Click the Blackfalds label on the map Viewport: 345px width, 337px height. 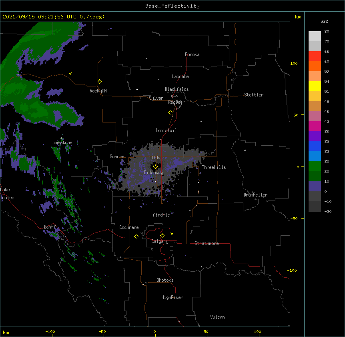[177, 89]
